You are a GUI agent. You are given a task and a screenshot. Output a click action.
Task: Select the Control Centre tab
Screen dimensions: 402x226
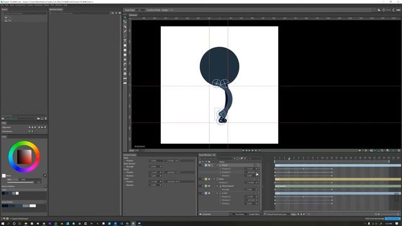click(x=130, y=155)
